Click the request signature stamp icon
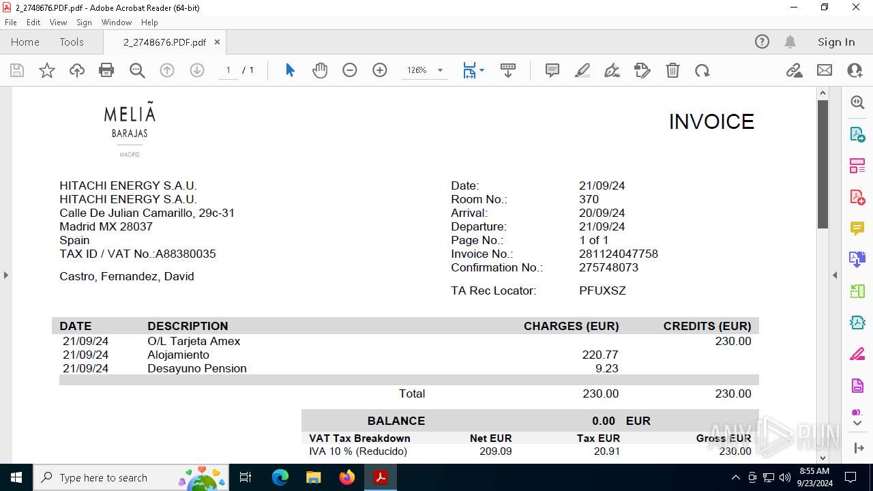Screen dimensions: 873x491 click(x=642, y=70)
